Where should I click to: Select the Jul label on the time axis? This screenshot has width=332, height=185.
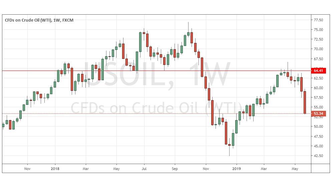pos(144,168)
